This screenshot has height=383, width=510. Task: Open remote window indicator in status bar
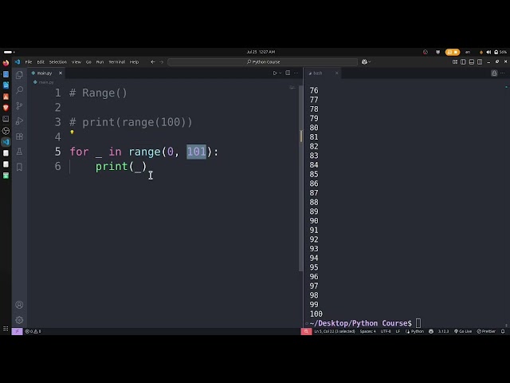tap(18, 331)
